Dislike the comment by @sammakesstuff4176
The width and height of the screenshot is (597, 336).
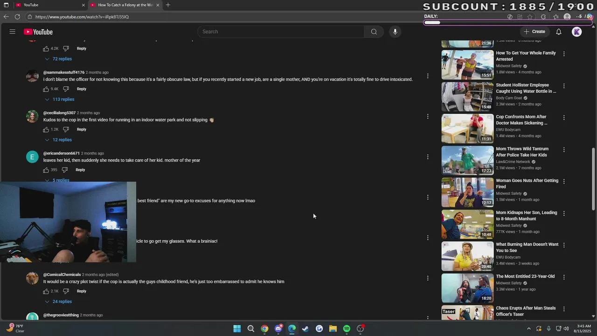coord(66,89)
